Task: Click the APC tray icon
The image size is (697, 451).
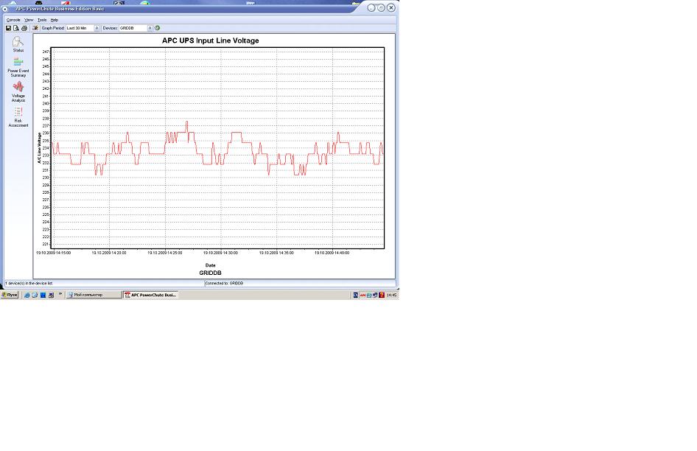Action: [x=362, y=295]
